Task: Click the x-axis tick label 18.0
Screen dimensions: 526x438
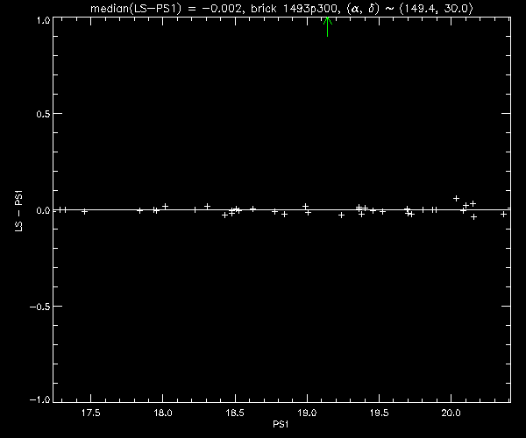Action: coord(163,413)
